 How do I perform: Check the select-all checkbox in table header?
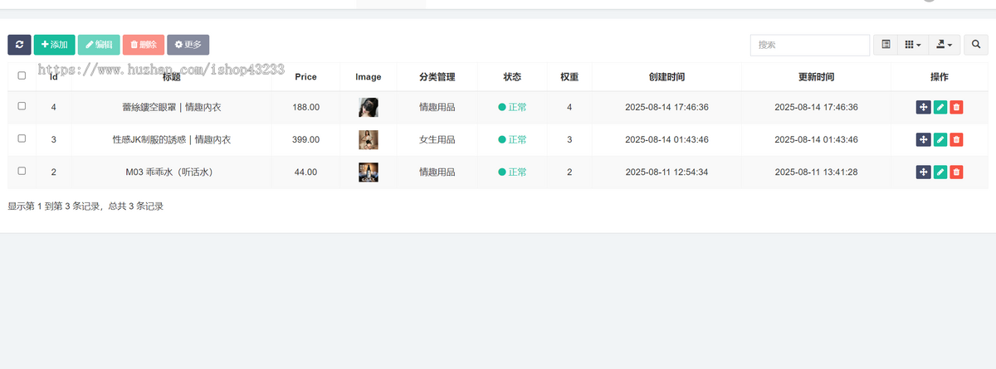coord(22,76)
